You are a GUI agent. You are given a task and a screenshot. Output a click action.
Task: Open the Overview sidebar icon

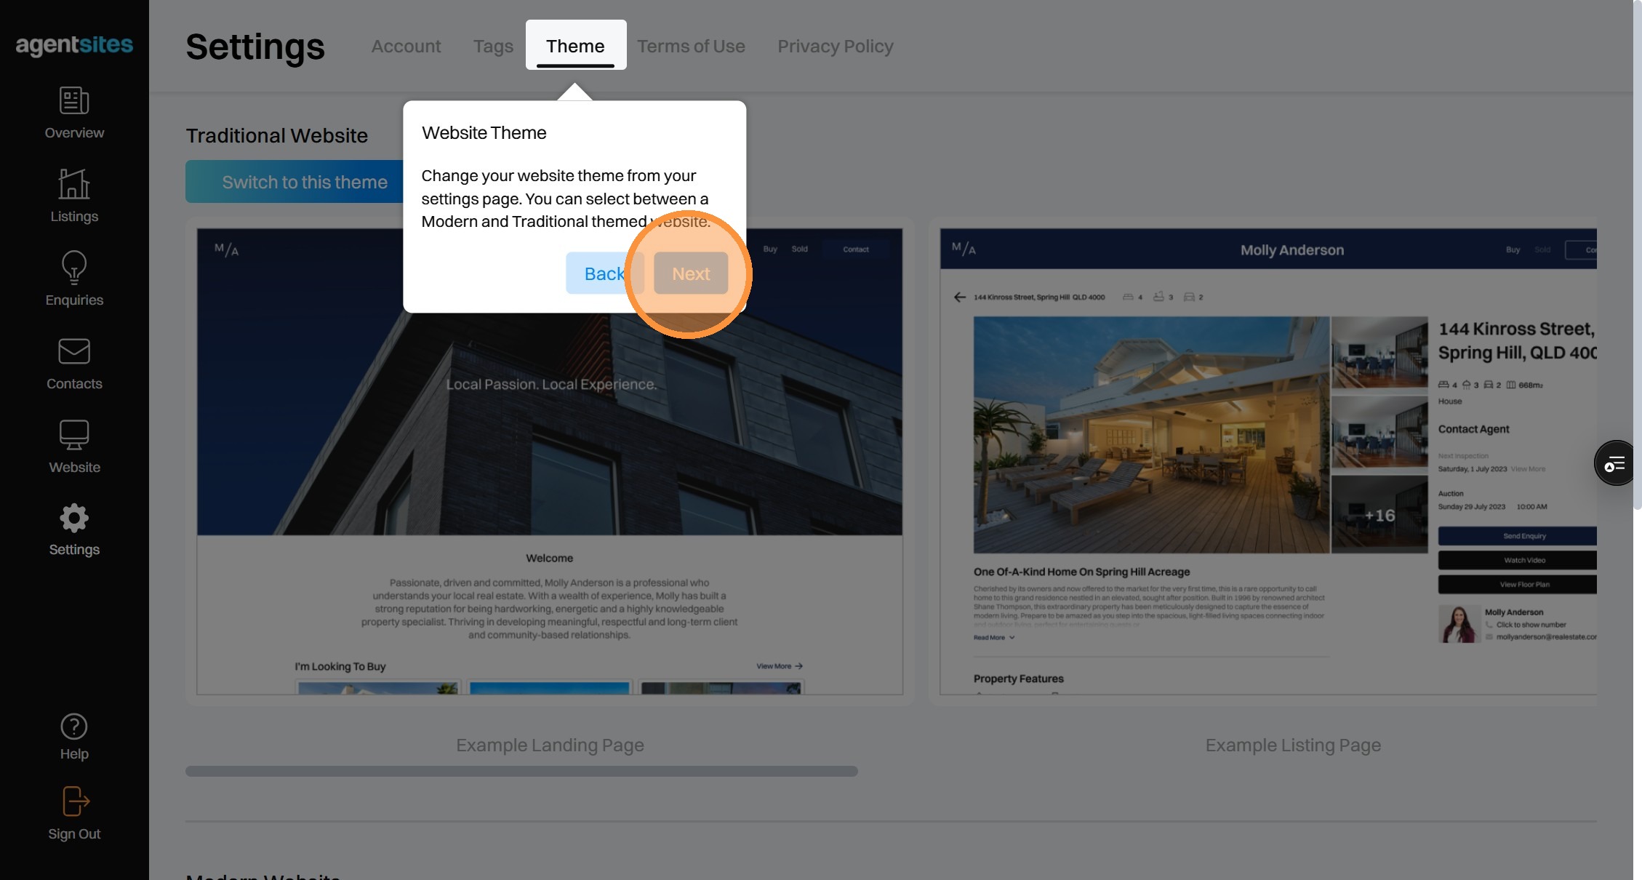point(74,101)
